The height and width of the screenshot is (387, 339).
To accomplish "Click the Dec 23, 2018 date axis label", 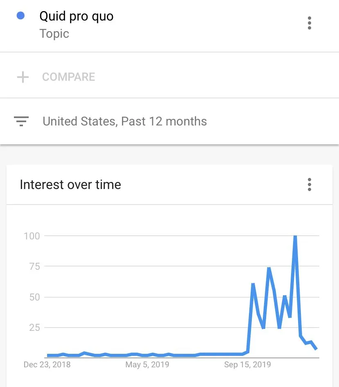I will click(47, 364).
